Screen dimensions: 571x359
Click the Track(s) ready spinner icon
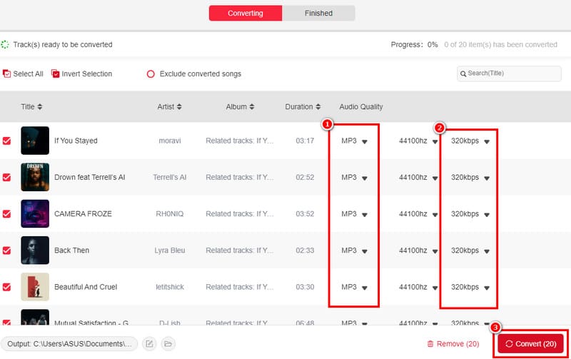coord(5,44)
